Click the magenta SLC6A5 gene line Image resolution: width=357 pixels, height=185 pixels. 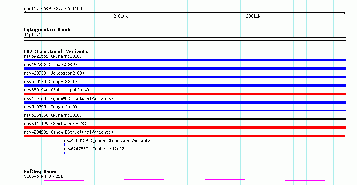point(185,180)
